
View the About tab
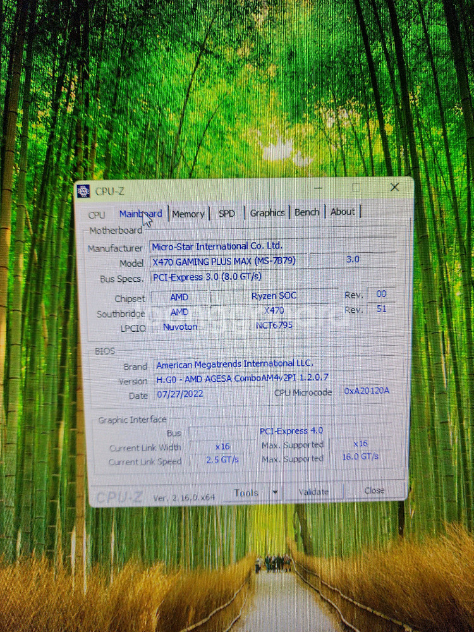343,212
